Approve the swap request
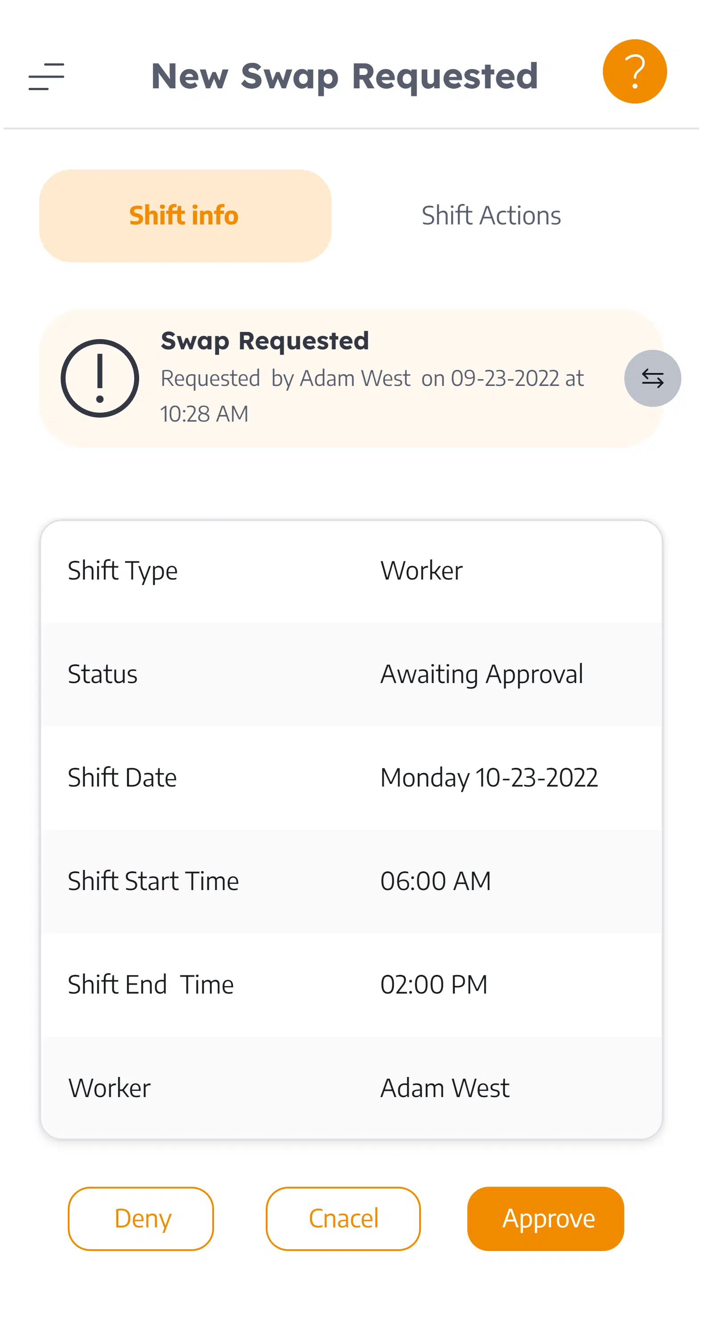 545,1218
